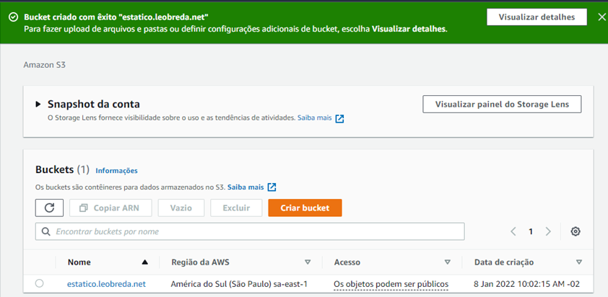Click the Os objetos podem ser públicos access text
The image size is (608, 297).
click(391, 284)
